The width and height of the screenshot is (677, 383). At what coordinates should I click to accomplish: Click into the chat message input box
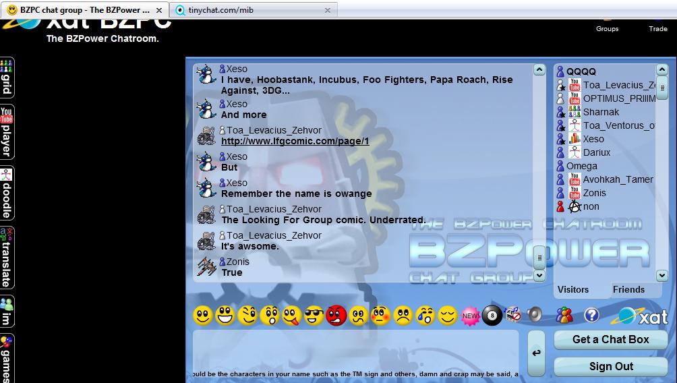[355, 354]
